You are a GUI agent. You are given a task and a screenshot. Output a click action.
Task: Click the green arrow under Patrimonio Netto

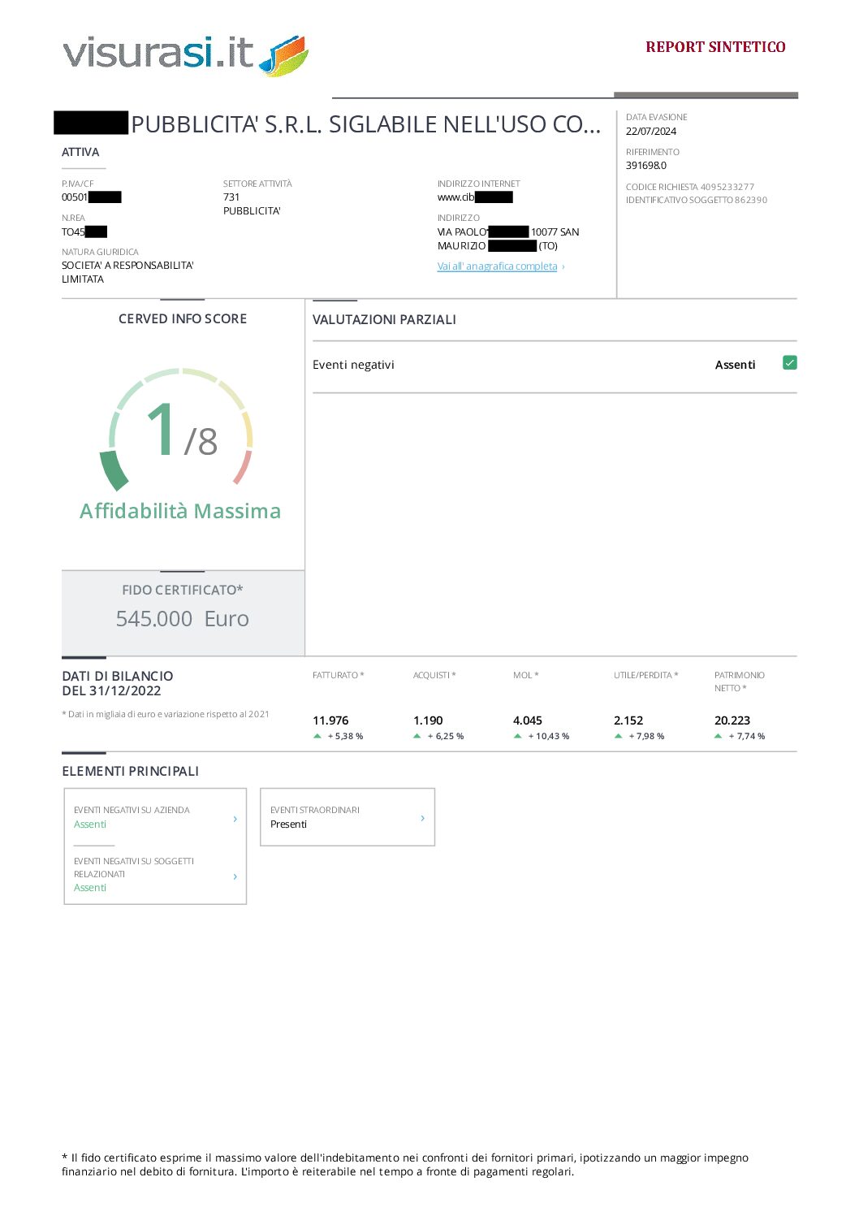tap(719, 736)
